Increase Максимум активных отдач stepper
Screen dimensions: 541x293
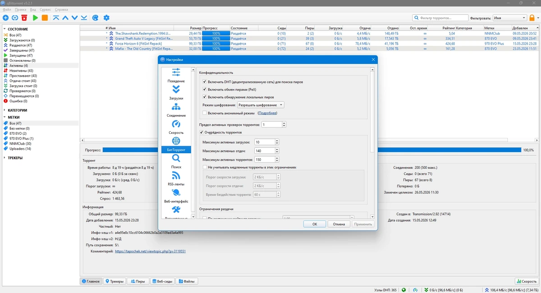pos(277,149)
